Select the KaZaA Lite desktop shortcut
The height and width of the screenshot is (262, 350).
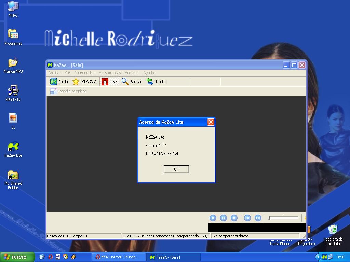[13, 149]
